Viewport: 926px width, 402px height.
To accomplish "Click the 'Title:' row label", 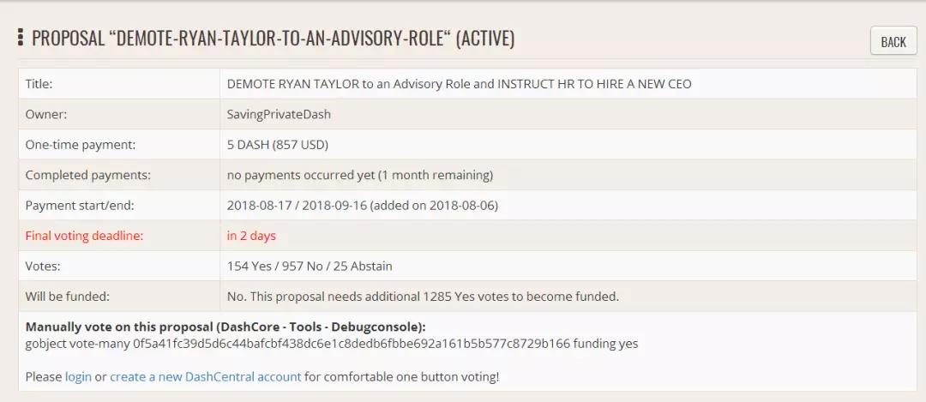I will pos(39,84).
